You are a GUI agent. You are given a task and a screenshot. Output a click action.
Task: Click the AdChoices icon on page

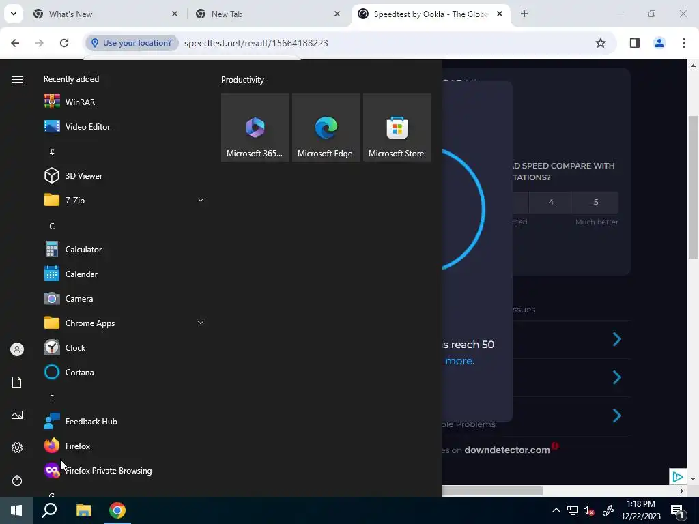678,477
